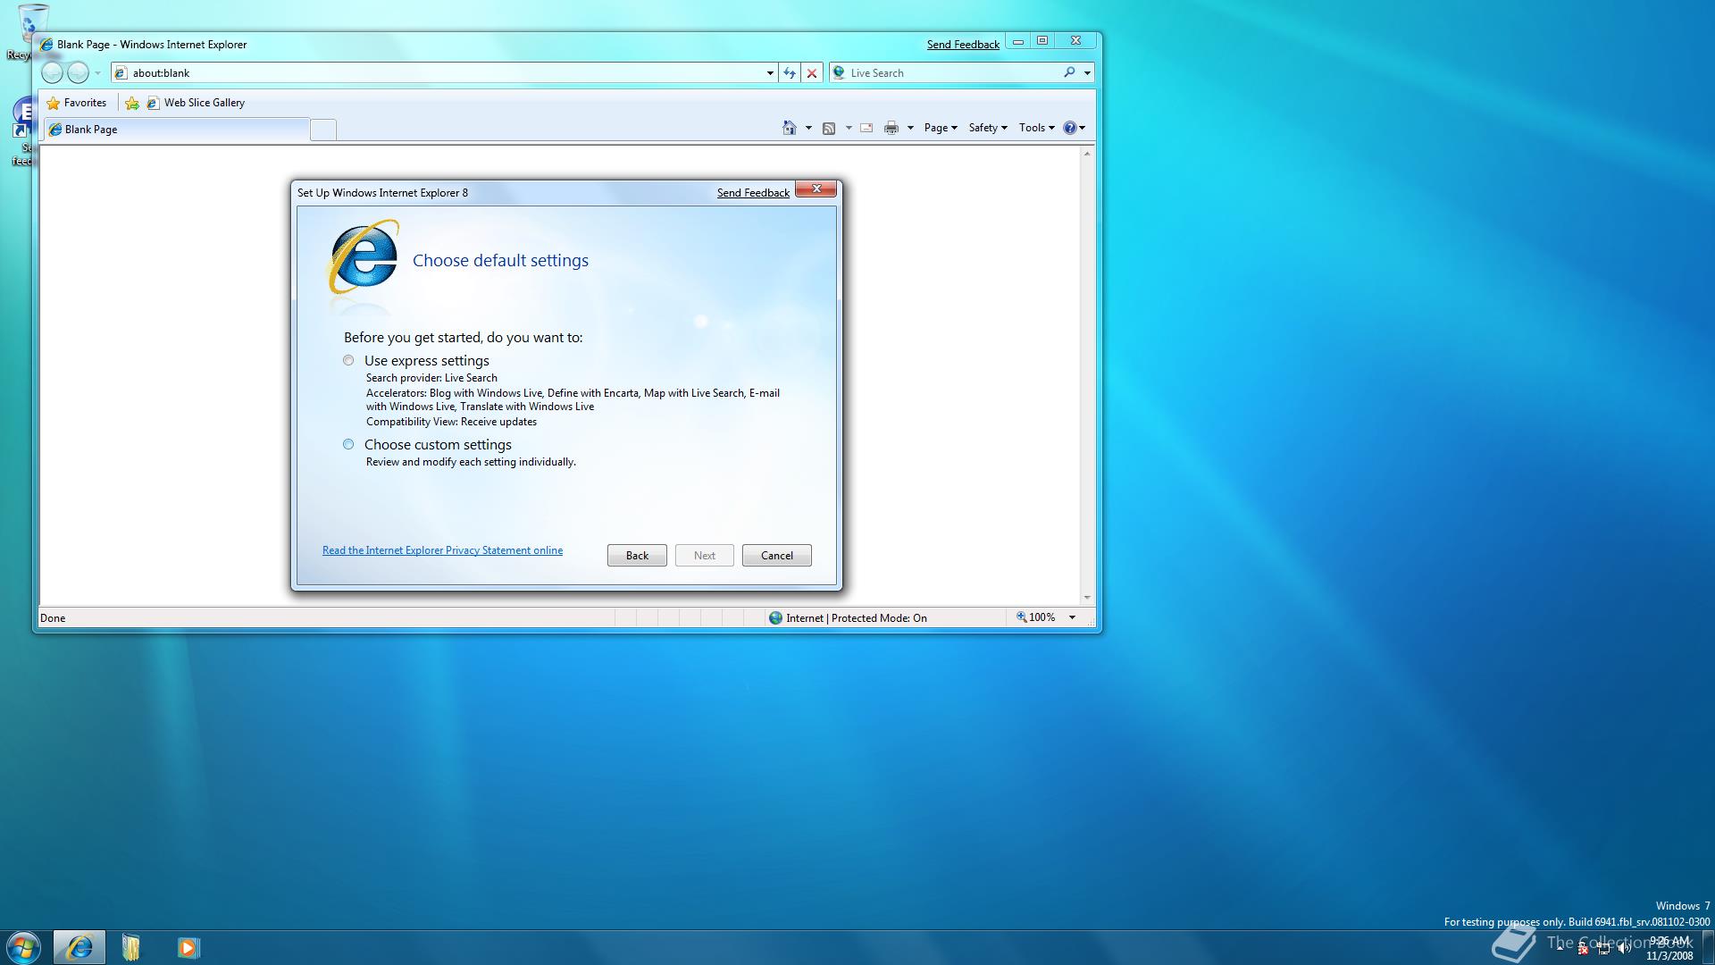The height and width of the screenshot is (965, 1715).
Task: Click the zoom magnifier icon in status bar
Action: [x=1021, y=617]
